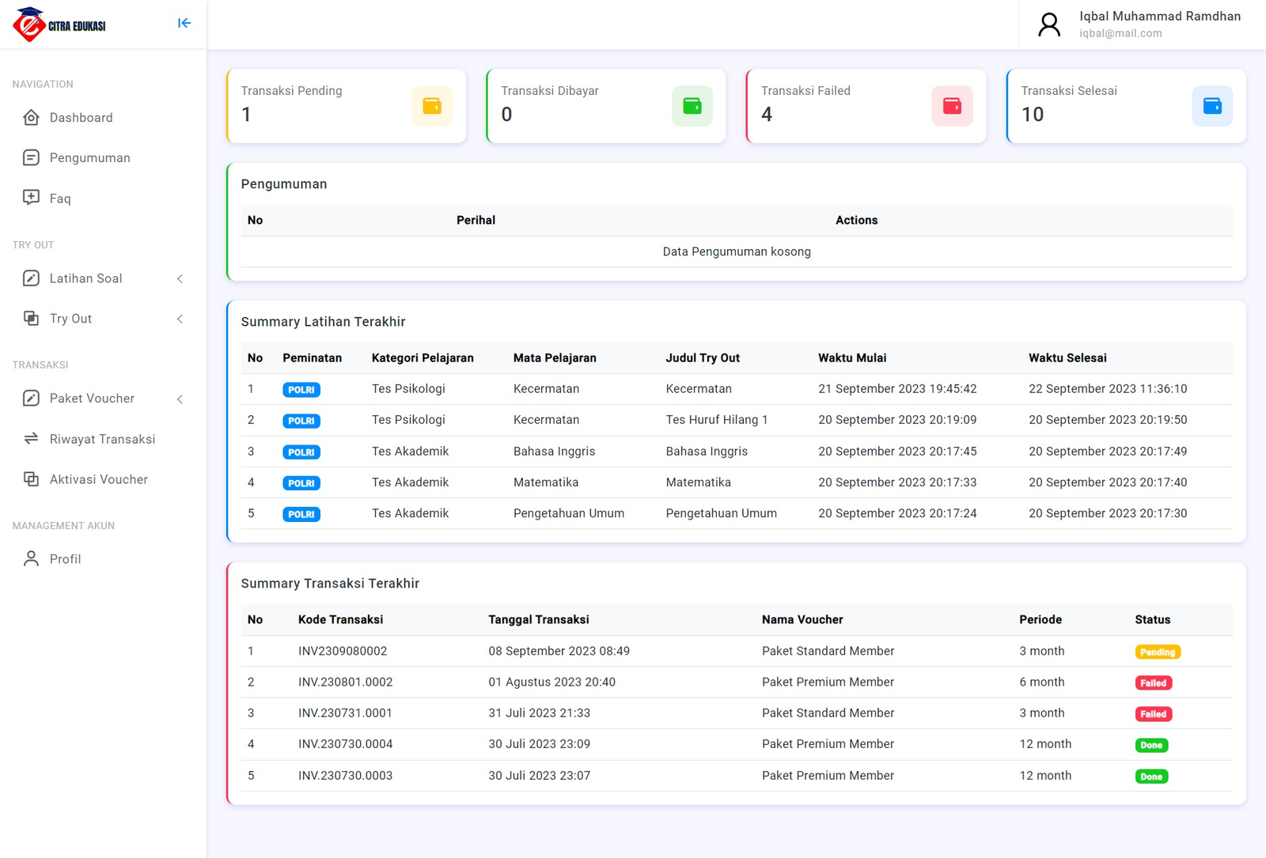Open the user profile avatar icon

click(x=1049, y=25)
